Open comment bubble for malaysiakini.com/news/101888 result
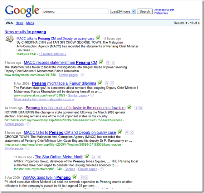Viewport: 204px width, 193px height. click(x=82, y=75)
